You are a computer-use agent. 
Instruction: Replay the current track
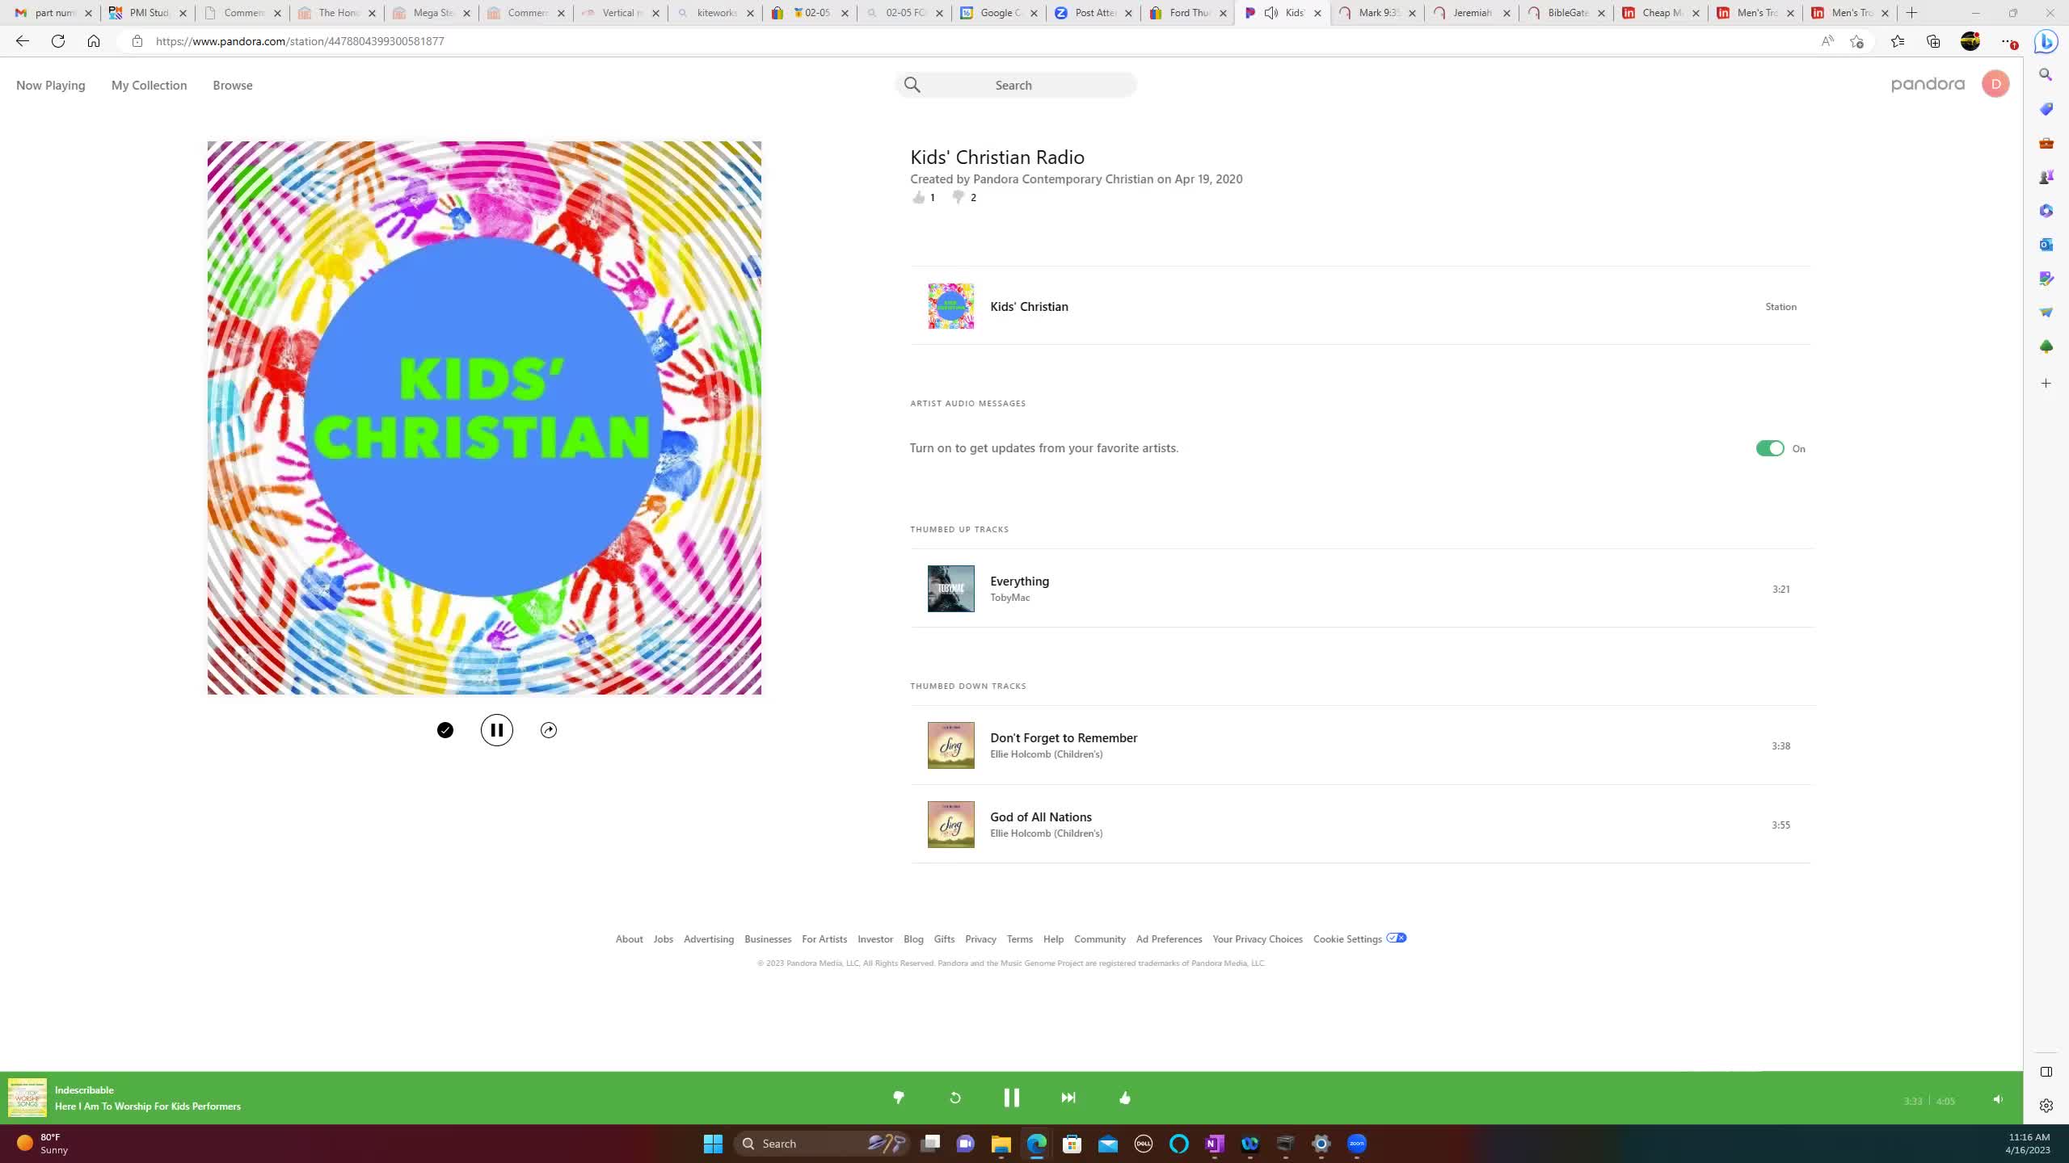(954, 1098)
